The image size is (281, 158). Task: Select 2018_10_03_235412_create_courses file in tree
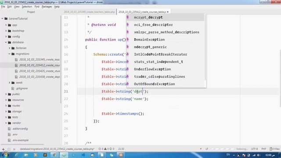[39, 65]
